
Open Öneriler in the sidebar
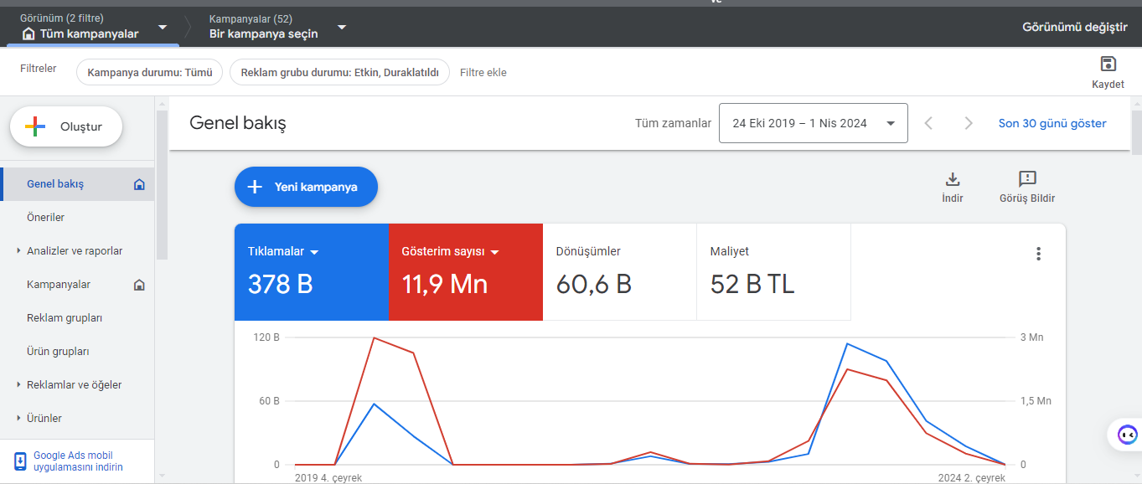(x=45, y=218)
